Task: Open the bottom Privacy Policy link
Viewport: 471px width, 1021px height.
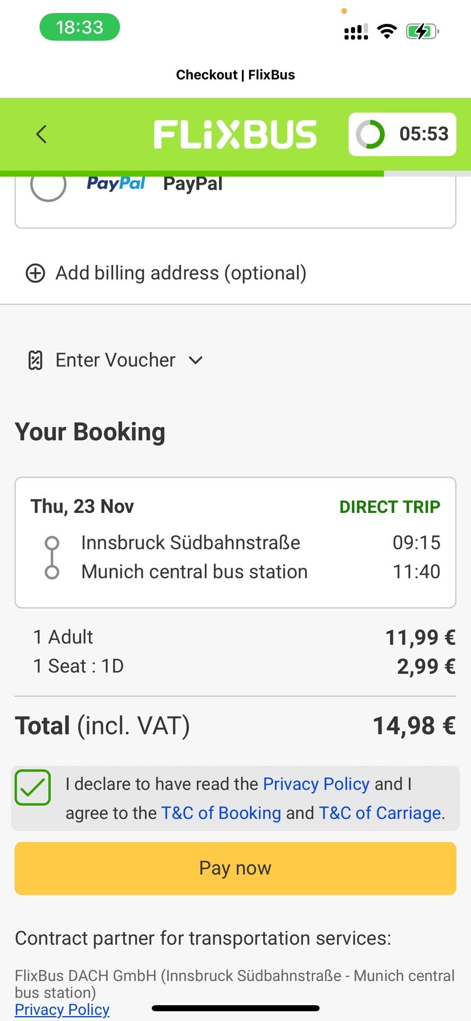Action: (x=62, y=1010)
